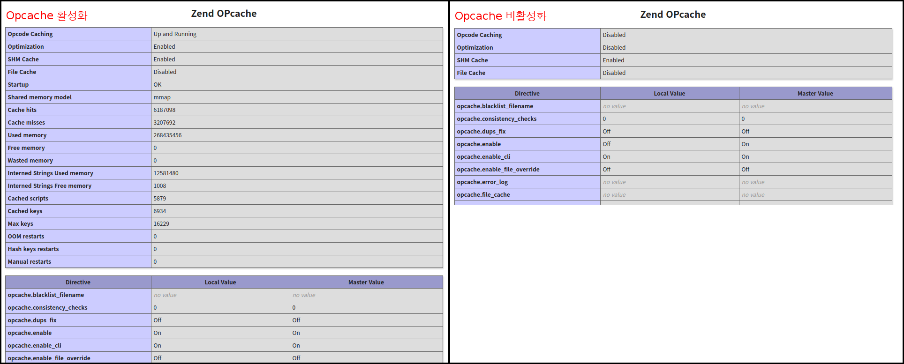Screen dimensions: 904x364
Task: Click 'opcache.enable' in the 활성화 panel
Action: pyautogui.click(x=30, y=333)
